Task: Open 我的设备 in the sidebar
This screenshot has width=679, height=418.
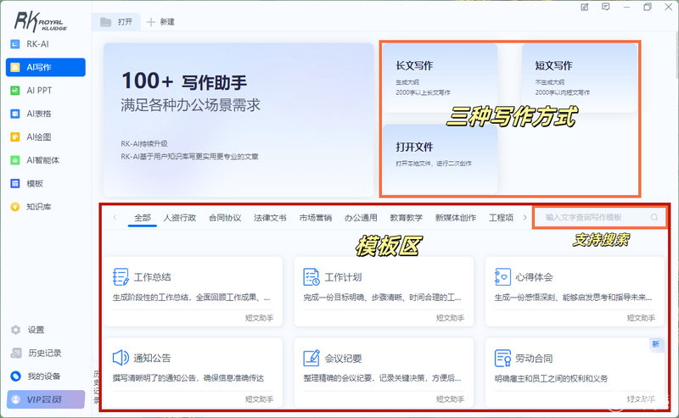Action: click(x=45, y=376)
